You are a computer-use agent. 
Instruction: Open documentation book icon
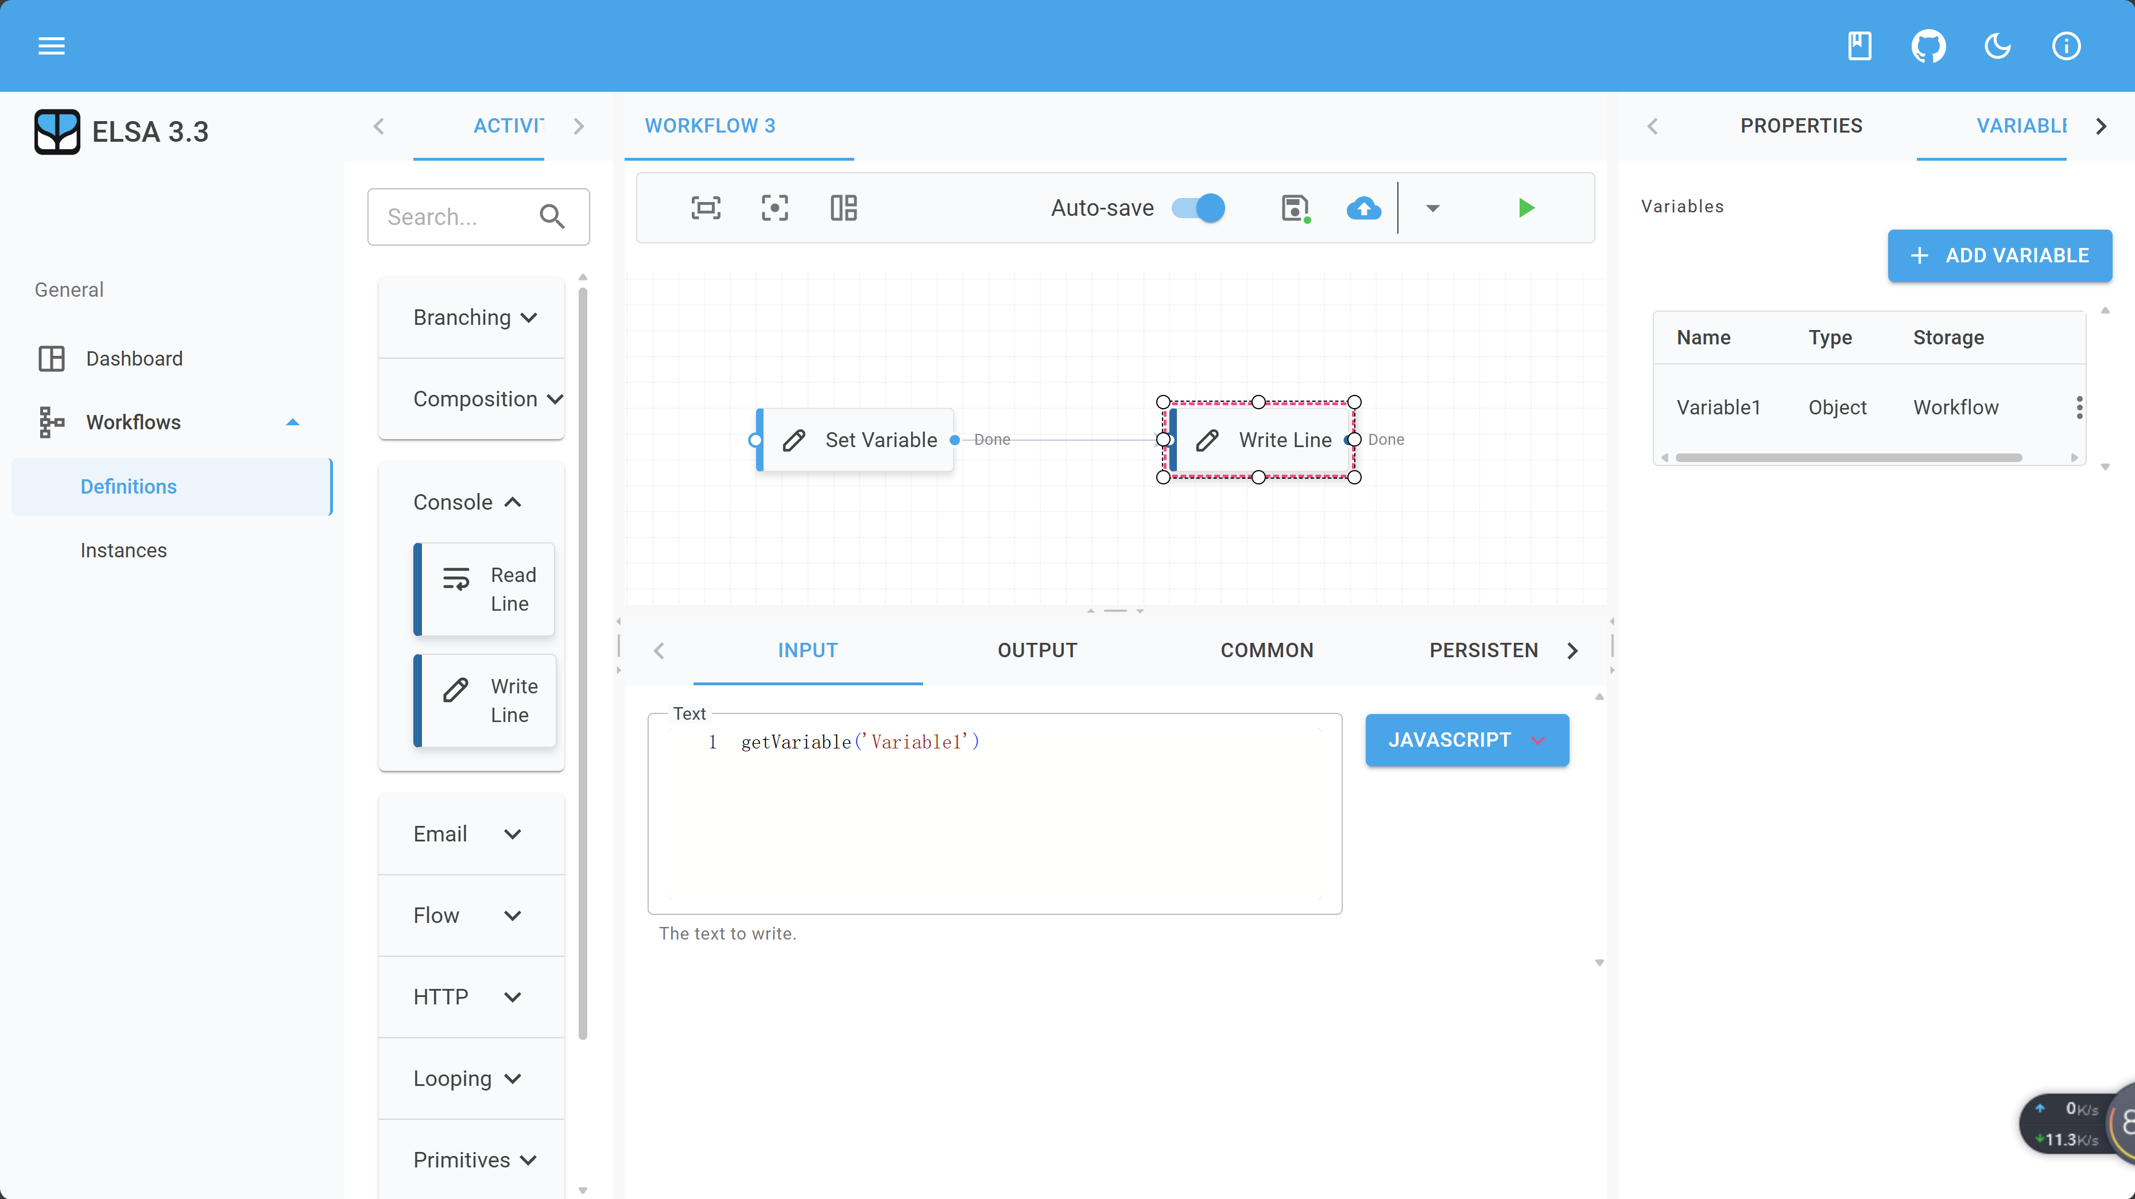(1859, 45)
